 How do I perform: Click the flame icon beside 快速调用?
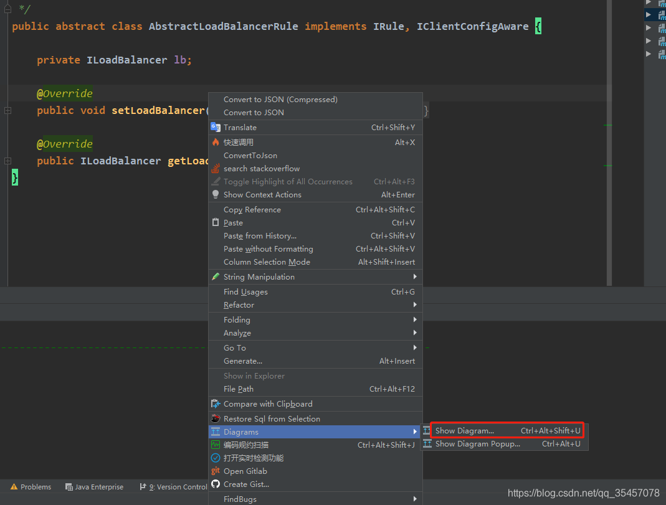[x=216, y=142]
